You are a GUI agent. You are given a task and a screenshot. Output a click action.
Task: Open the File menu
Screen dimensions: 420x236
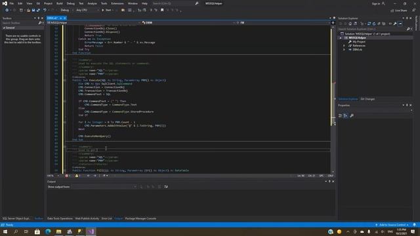12,3
